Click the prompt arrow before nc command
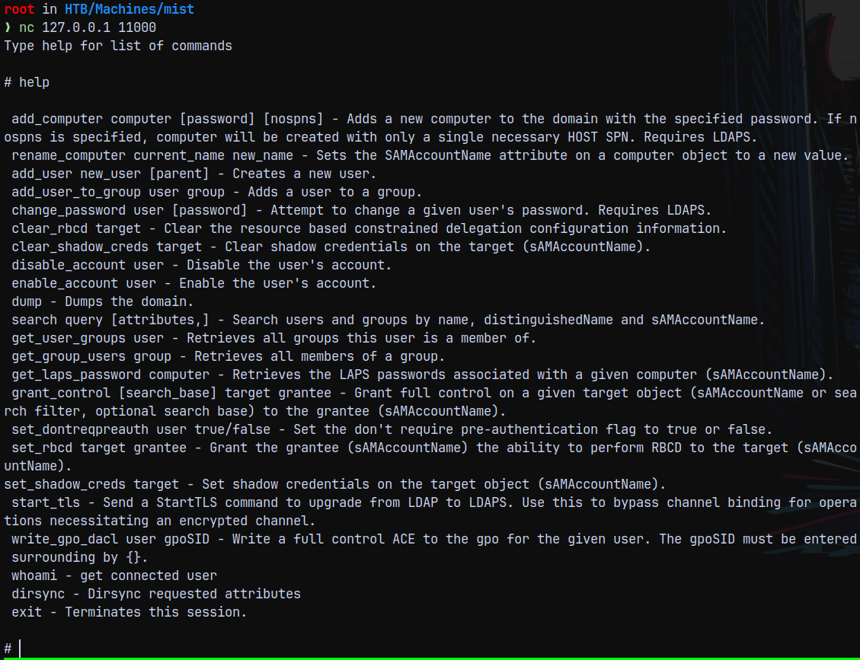Image resolution: width=860 pixels, height=660 pixels. tap(8, 27)
